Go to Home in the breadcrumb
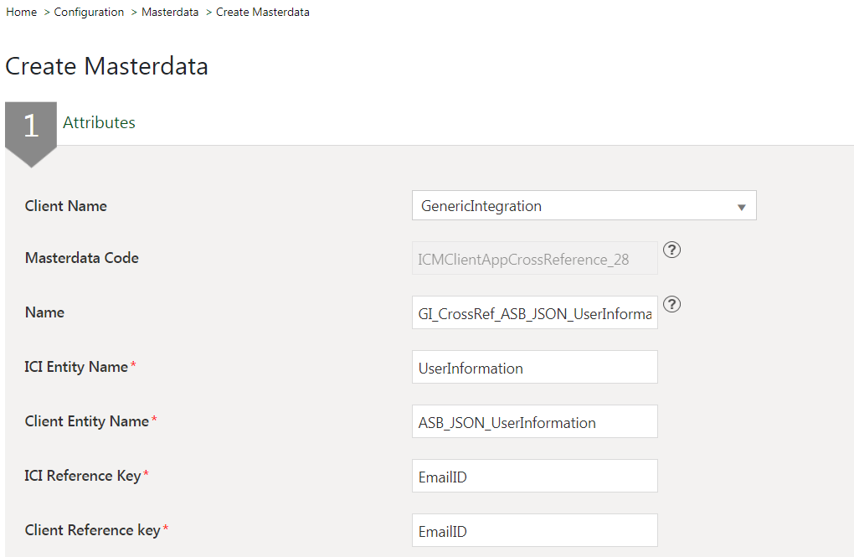The width and height of the screenshot is (854, 557). pyautogui.click(x=21, y=13)
